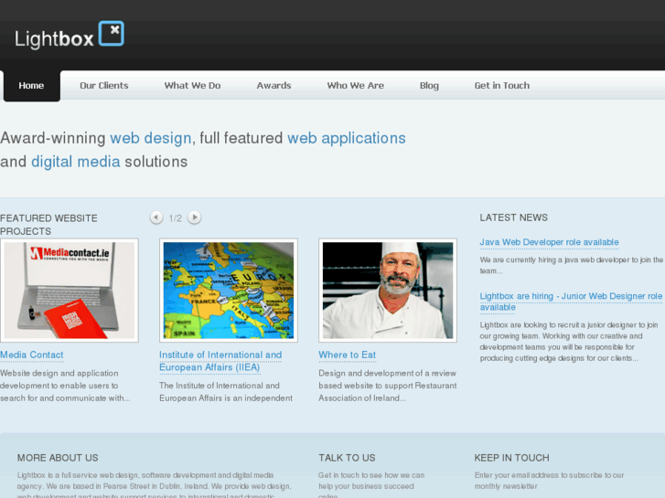Click the Media Contact description text
665x498 pixels.
tap(65, 386)
